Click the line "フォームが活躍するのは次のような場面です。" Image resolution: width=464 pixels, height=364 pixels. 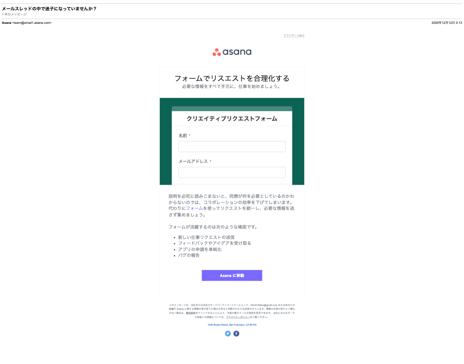pyautogui.click(x=214, y=227)
